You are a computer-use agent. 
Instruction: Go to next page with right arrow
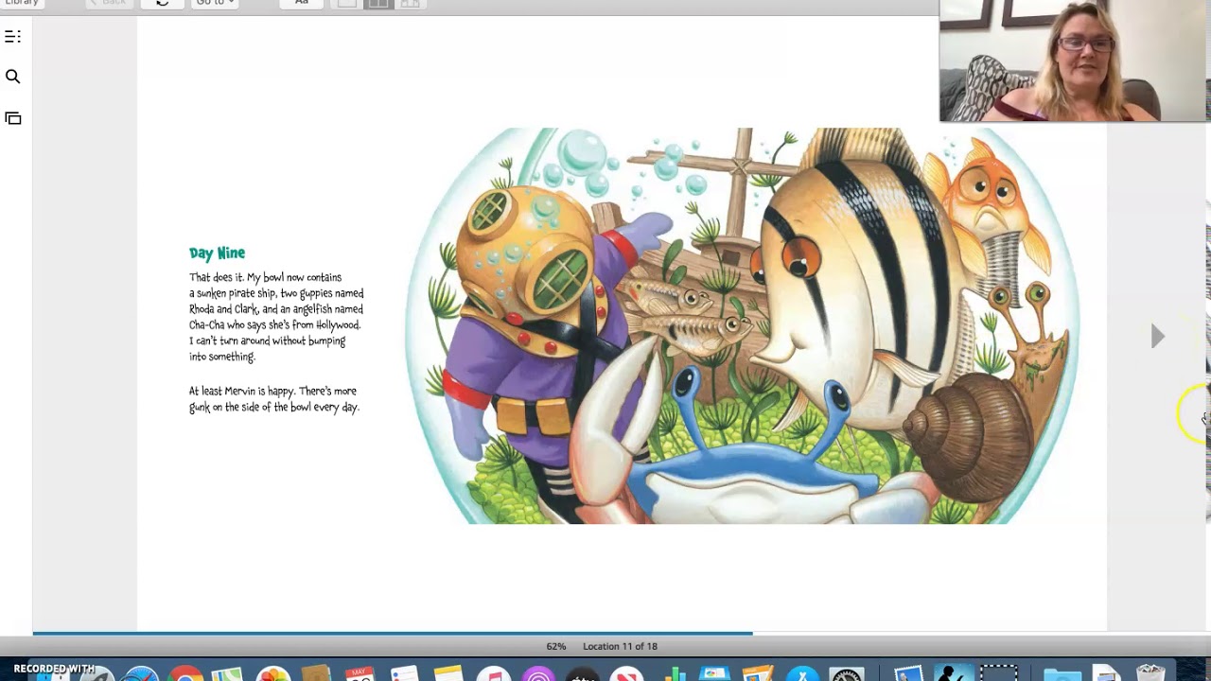[1157, 336]
